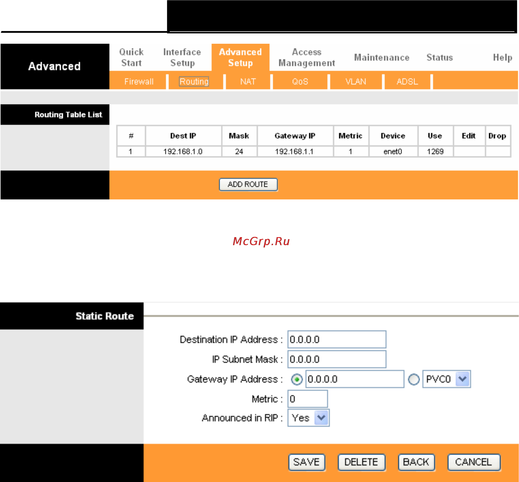Screen dimensions: 519x482
Task: Open the VLAN submenu
Action: pyautogui.click(x=356, y=81)
